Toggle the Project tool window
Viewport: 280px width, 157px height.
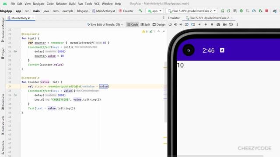pos(3,53)
